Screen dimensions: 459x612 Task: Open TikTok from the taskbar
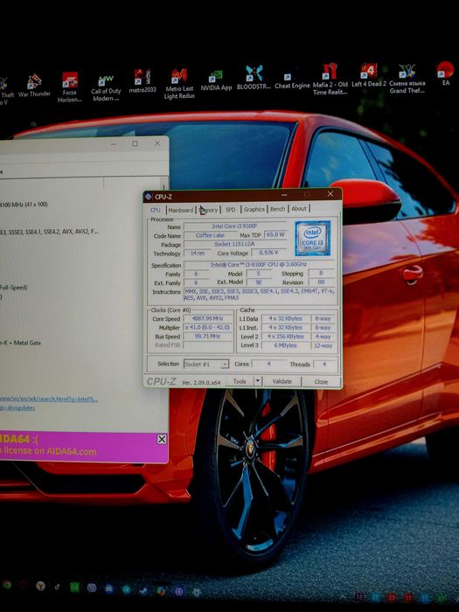[x=58, y=587]
